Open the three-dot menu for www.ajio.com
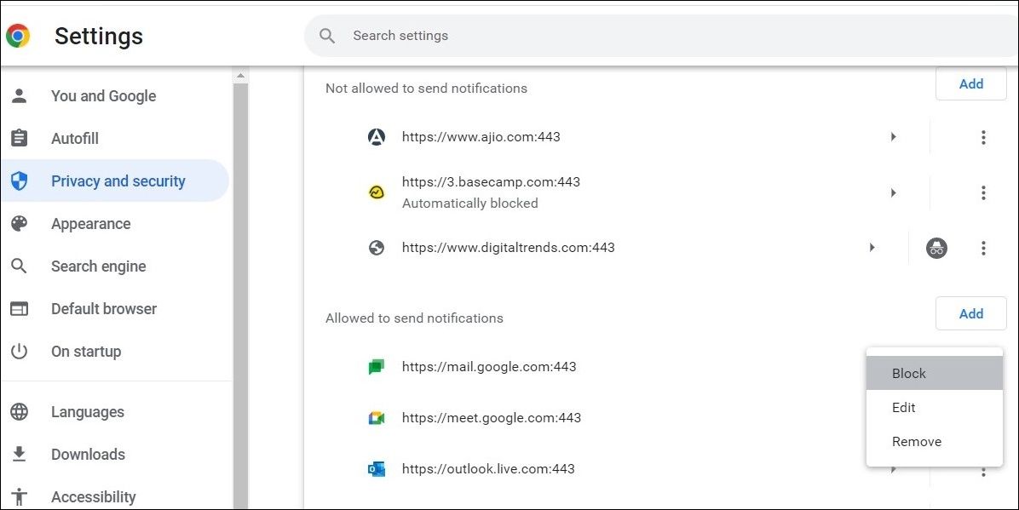The width and height of the screenshot is (1019, 510). 983,136
